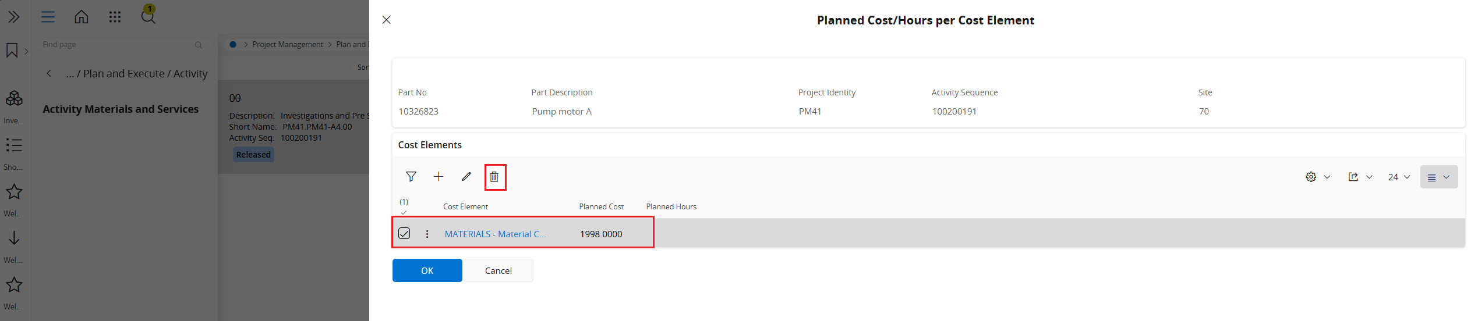1478x321 pixels.
Task: Click the Planned Hours column header
Action: click(671, 206)
